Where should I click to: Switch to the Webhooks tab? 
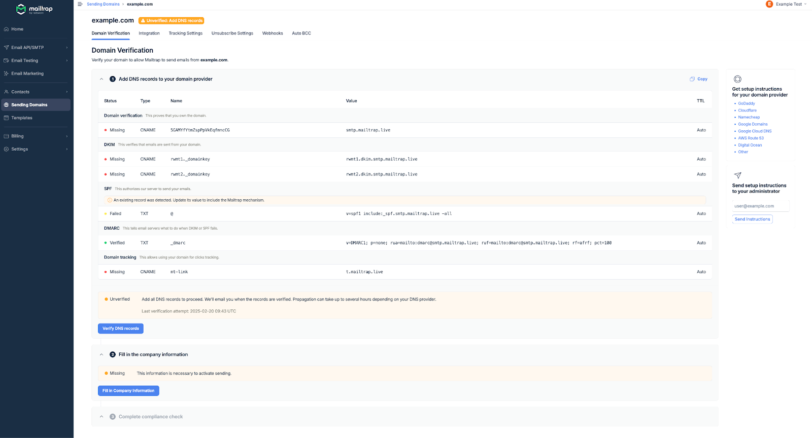tap(273, 33)
